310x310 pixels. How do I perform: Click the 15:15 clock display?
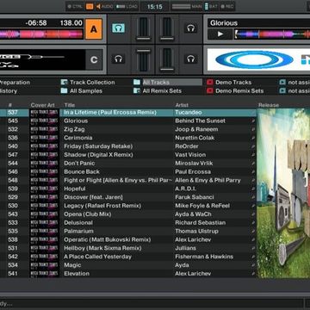click(x=155, y=6)
